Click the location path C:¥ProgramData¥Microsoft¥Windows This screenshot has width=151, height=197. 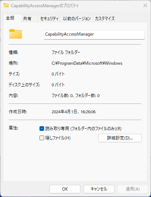pyautogui.click(x=87, y=63)
